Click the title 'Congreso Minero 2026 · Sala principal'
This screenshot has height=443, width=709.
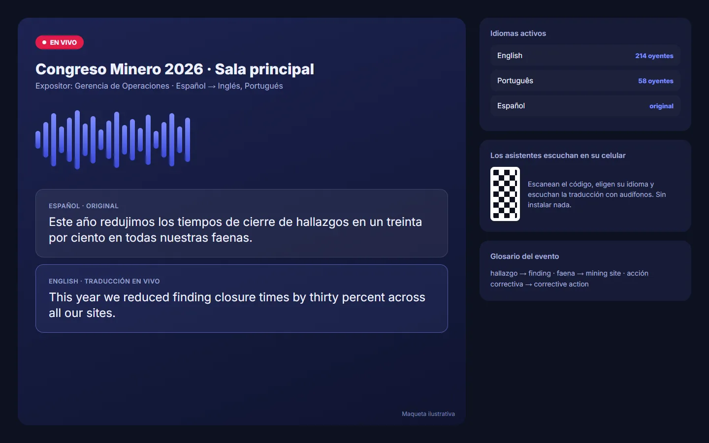coord(175,69)
